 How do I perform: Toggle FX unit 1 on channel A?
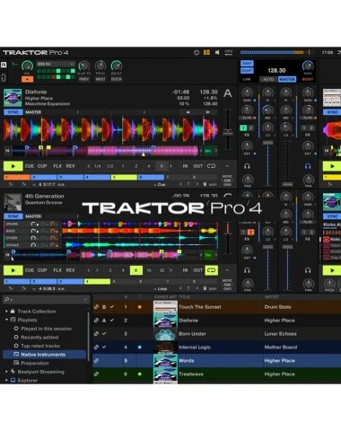coord(243,128)
